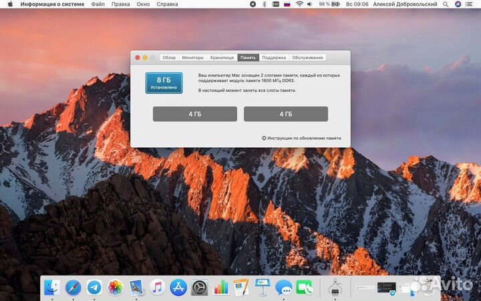This screenshot has height=301, width=481.
Task: Open Keynote from the Dock
Action: point(263,288)
